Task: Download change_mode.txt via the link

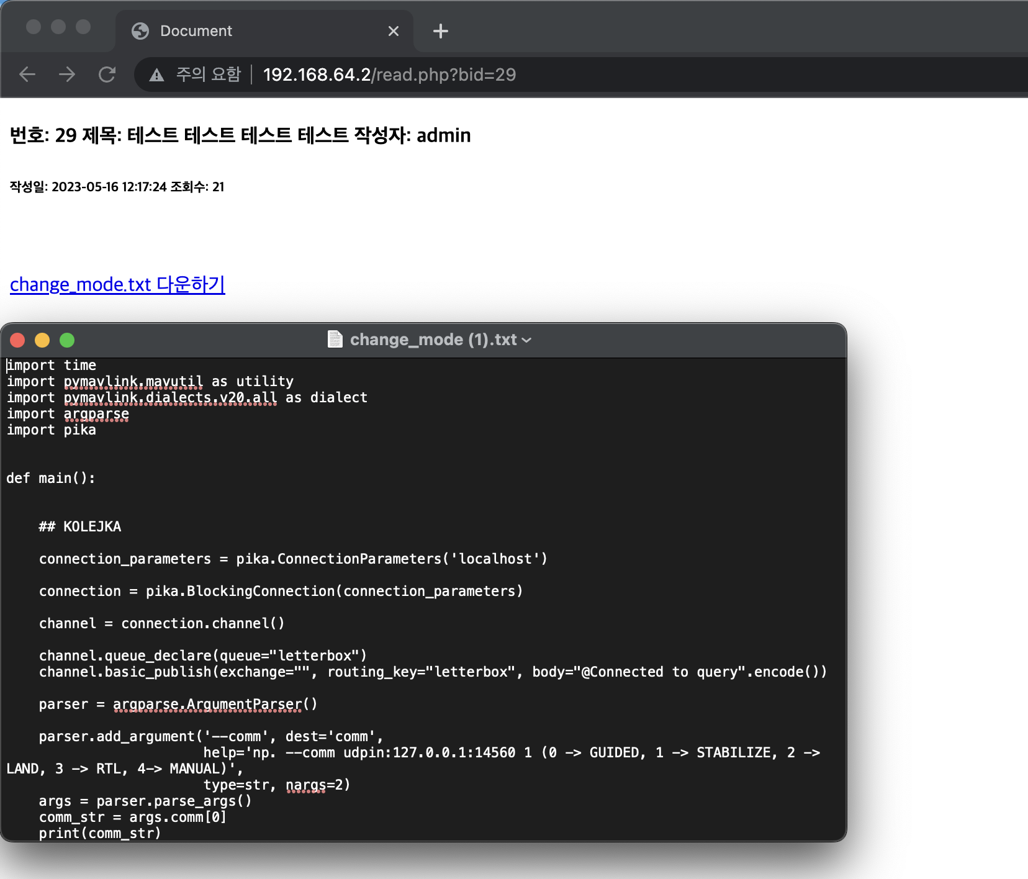Action: (x=117, y=284)
